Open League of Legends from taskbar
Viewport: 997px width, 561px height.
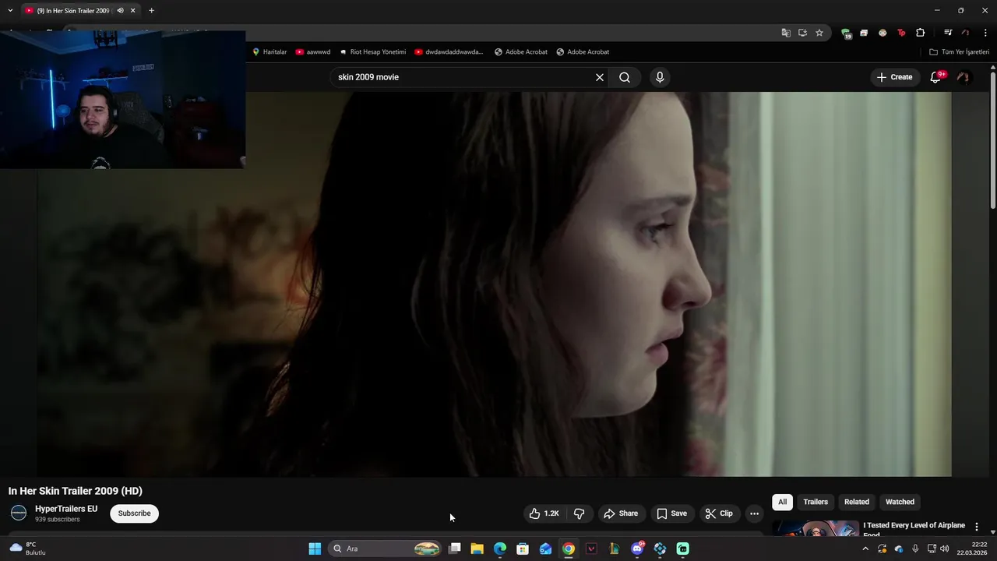[614, 549]
